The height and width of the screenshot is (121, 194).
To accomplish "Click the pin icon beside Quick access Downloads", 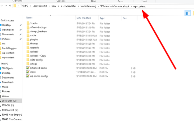I will point(20,30).
